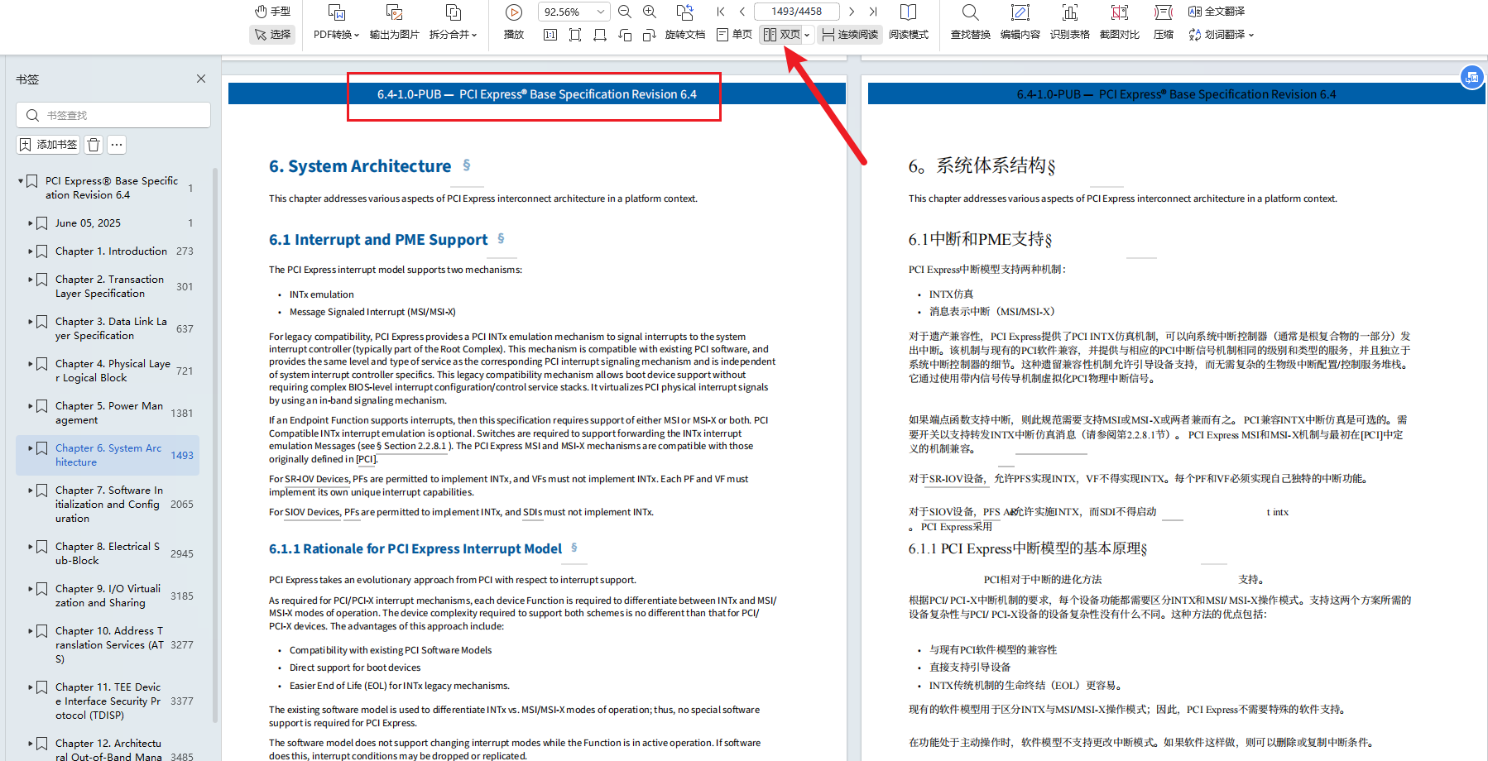Click the bookmark search (书签查找) field
The width and height of the screenshot is (1488, 761).
(113, 115)
